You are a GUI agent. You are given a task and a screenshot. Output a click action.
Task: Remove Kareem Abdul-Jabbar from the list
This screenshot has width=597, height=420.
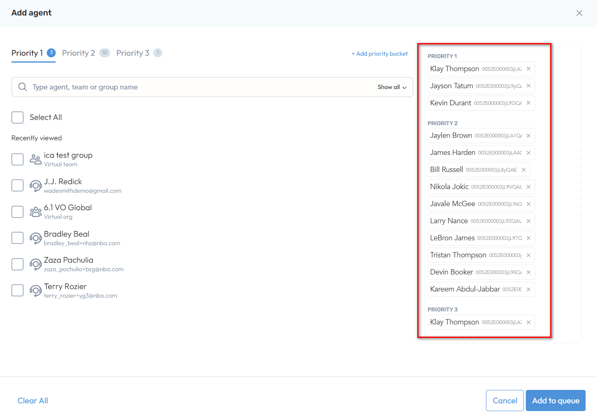[528, 289]
